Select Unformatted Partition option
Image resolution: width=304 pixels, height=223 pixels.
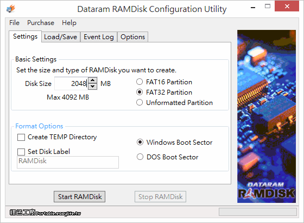coord(174,103)
